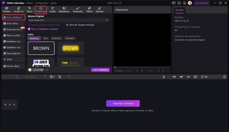The width and height of the screenshot is (229, 132).
Task: Open the 16:9 aspect ratio dropdown
Action: [151, 71]
